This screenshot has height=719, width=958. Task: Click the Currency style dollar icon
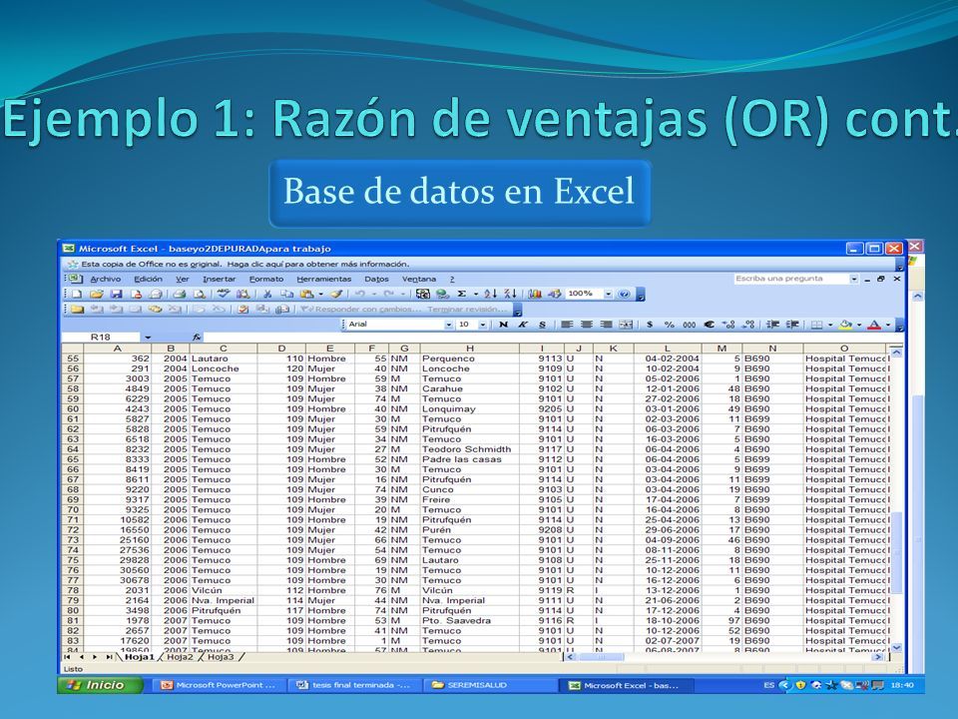pos(650,325)
